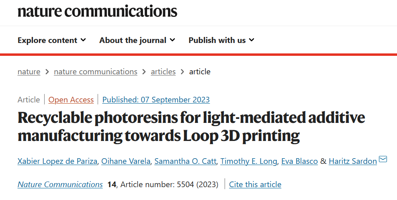397x200 pixels.
Task: Click the nature communications logo
Action: coord(97,11)
